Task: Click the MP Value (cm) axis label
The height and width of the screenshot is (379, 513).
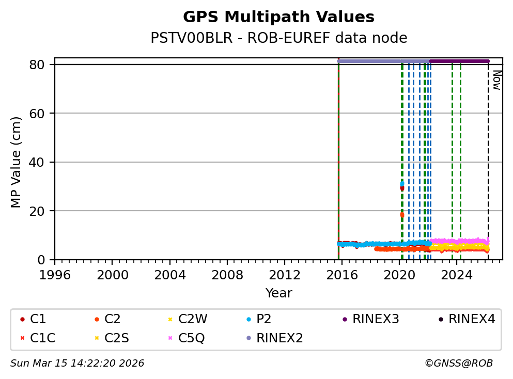Action: [17, 162]
